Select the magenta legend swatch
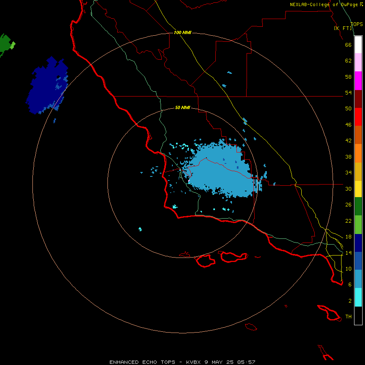Viewport: 365px width, 365px height. (358, 81)
